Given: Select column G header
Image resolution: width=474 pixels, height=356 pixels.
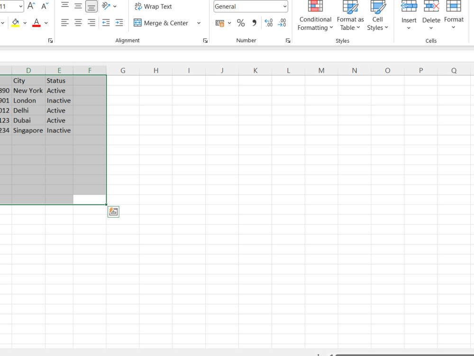Looking at the screenshot, I should tap(123, 71).
